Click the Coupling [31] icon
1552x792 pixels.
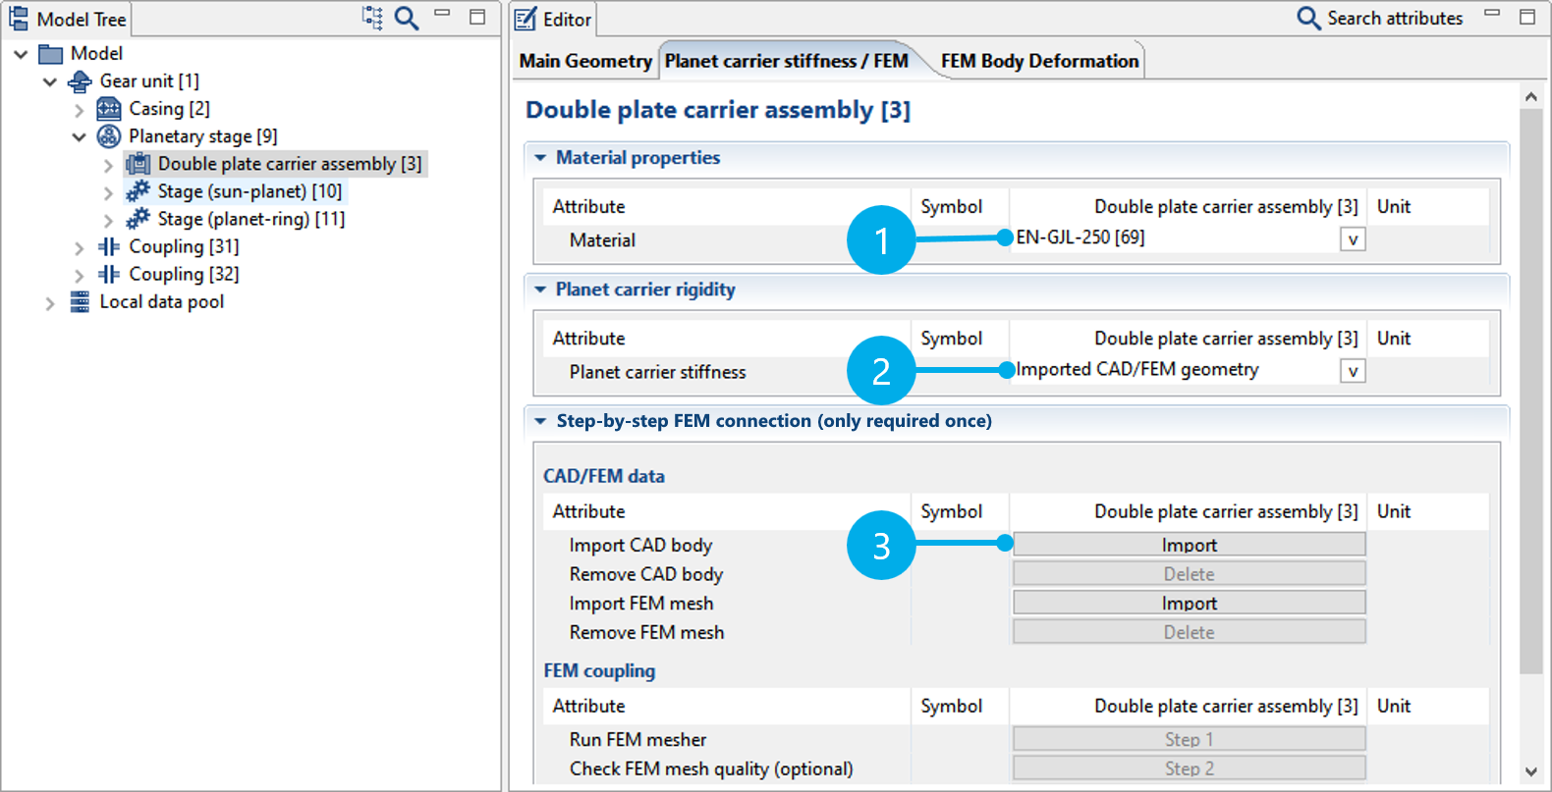click(x=109, y=246)
